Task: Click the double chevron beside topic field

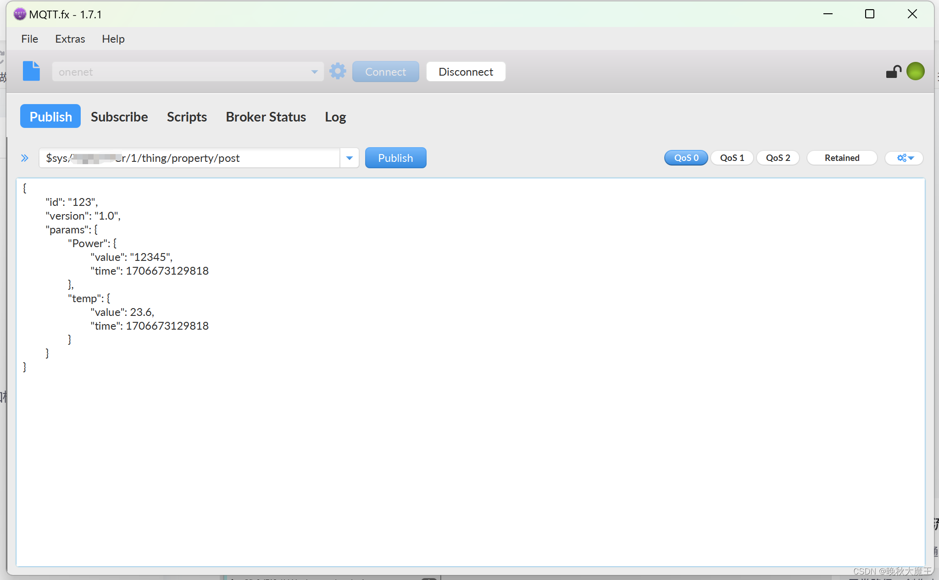Action: click(x=25, y=158)
